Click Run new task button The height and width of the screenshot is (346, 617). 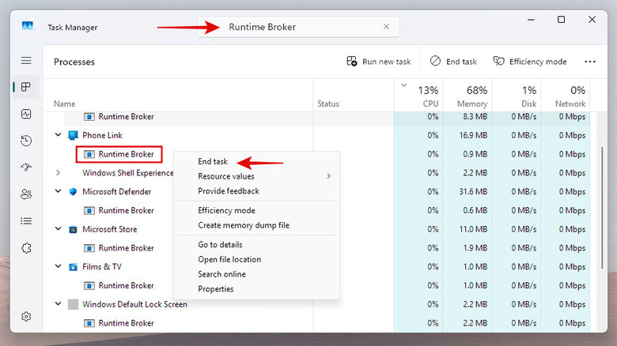pos(379,62)
